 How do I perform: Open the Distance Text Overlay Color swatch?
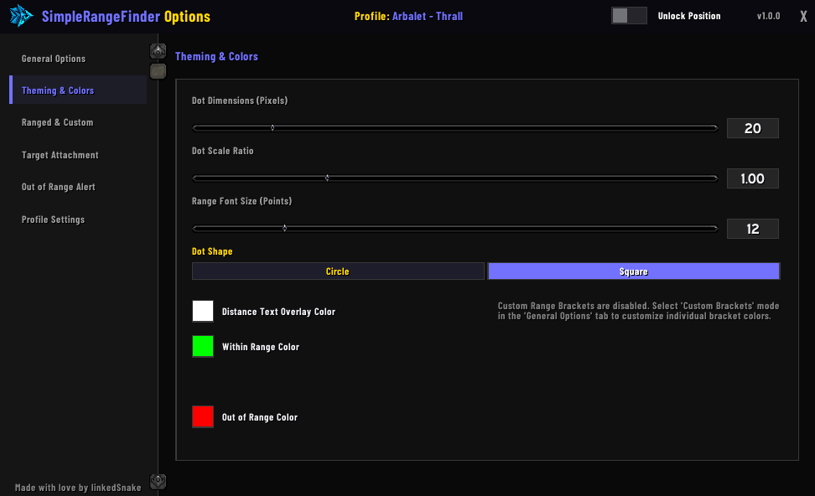(x=203, y=311)
